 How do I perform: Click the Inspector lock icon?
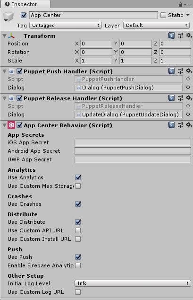click(x=180, y=4)
